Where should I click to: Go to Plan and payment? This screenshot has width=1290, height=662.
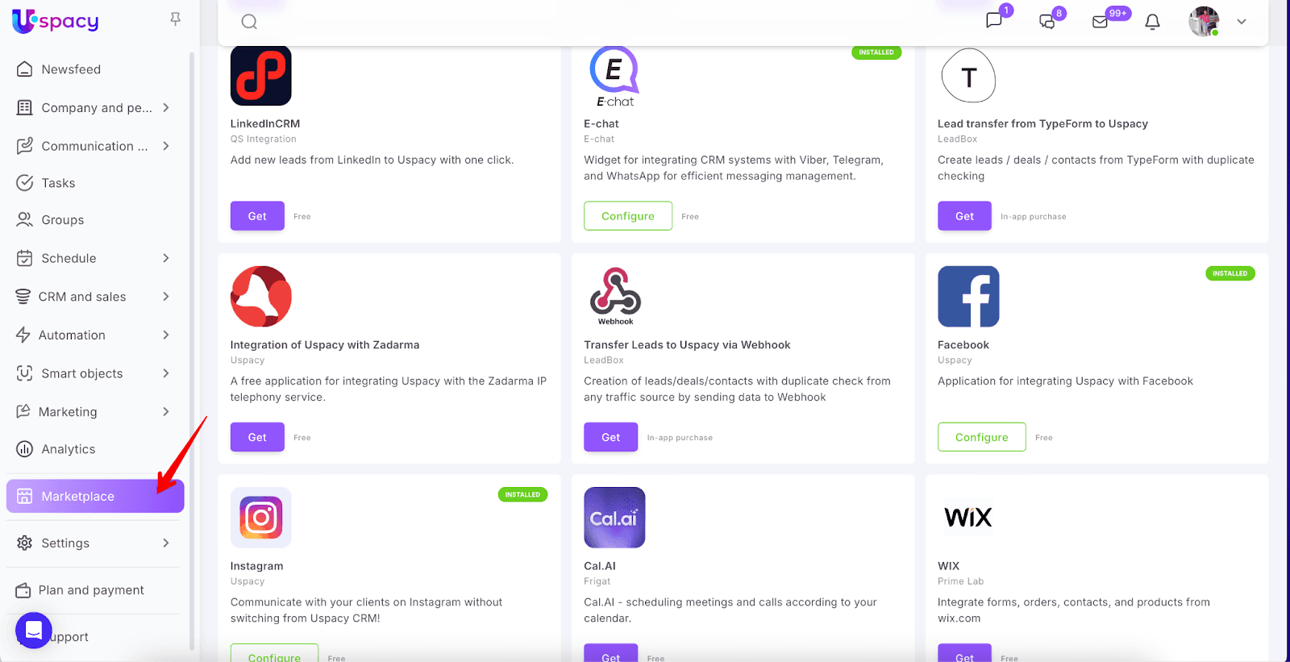[95, 590]
